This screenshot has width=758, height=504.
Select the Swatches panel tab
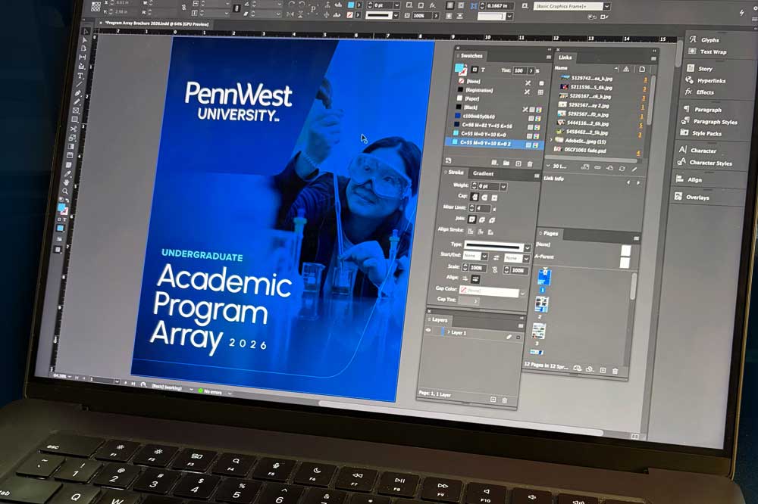pyautogui.click(x=471, y=56)
